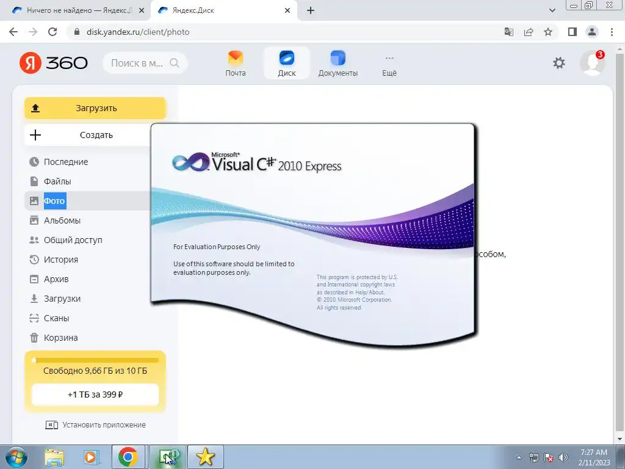Viewport: 625px width, 469px height.
Task: Click the +1 ТБ за 399 ₽ button
Action: click(x=95, y=394)
